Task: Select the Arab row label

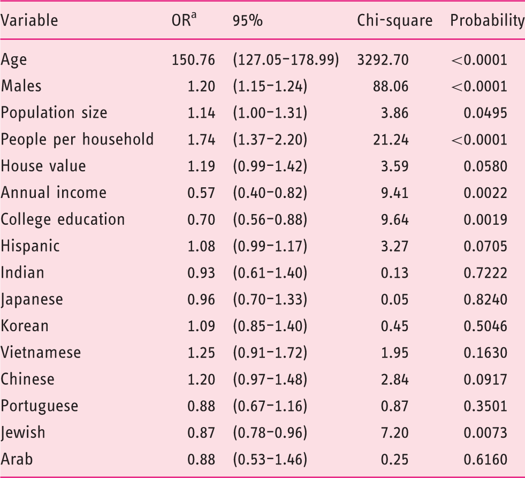Action: [17, 459]
